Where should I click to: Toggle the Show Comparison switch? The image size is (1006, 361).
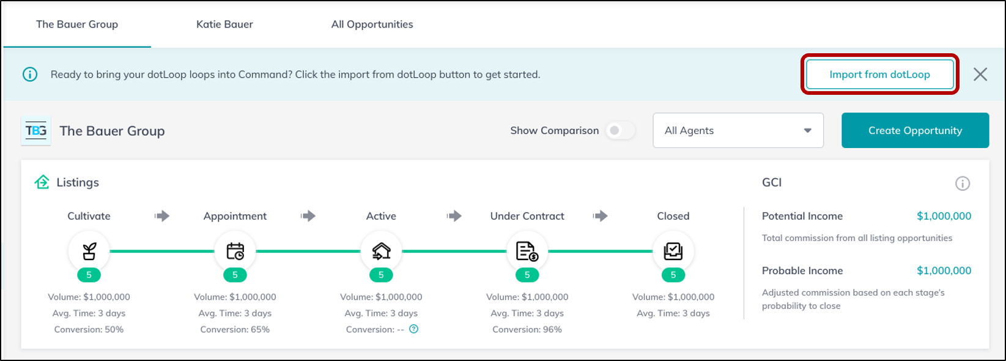(x=620, y=130)
